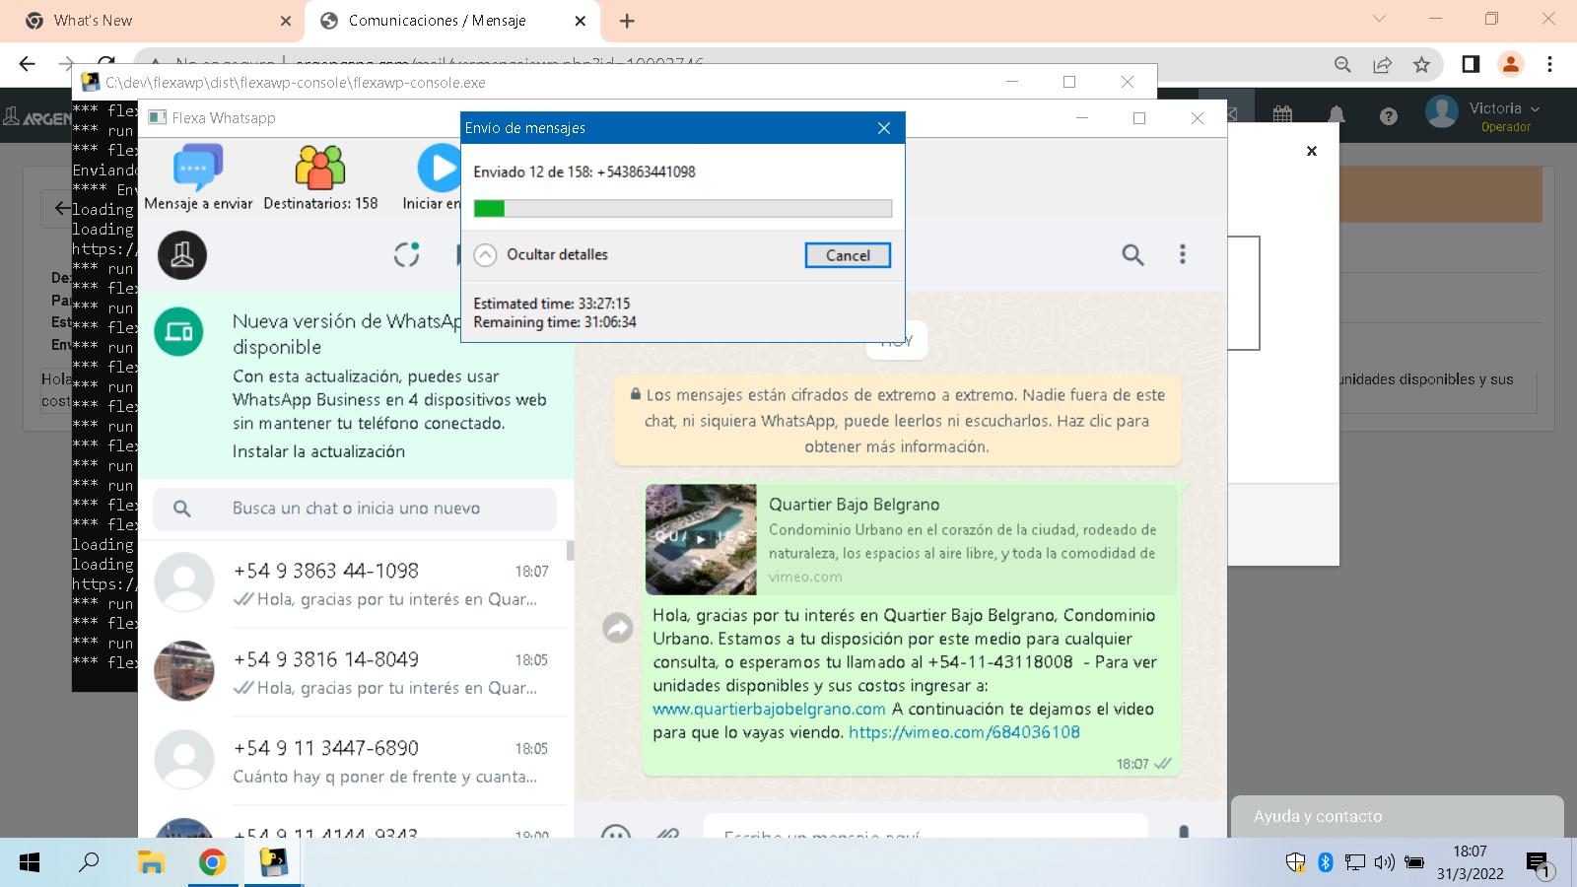
Task: Click the encryption notice banner
Action: click(897, 421)
